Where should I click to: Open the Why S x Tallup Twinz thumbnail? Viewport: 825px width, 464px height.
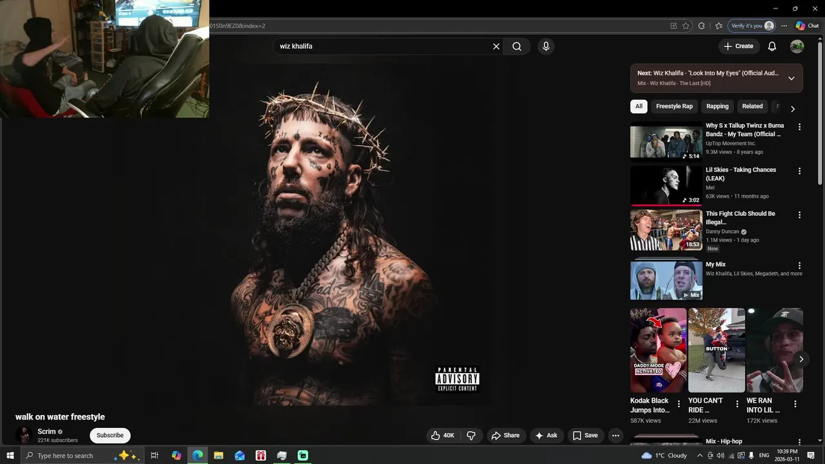[x=666, y=142]
